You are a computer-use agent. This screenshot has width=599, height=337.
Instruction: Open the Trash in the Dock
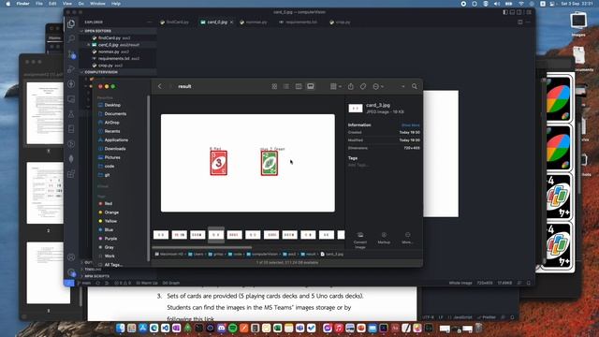(x=478, y=328)
